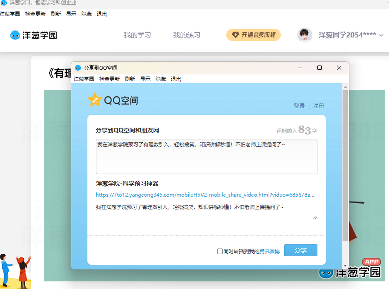
Task: Click 隐藏 in the share dialog menu bar
Action: click(160, 79)
